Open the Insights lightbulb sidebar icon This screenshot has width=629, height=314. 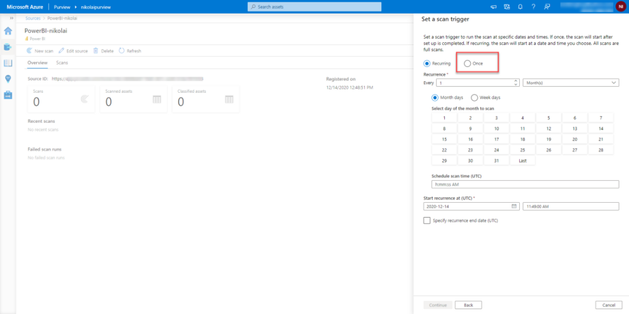tap(8, 78)
